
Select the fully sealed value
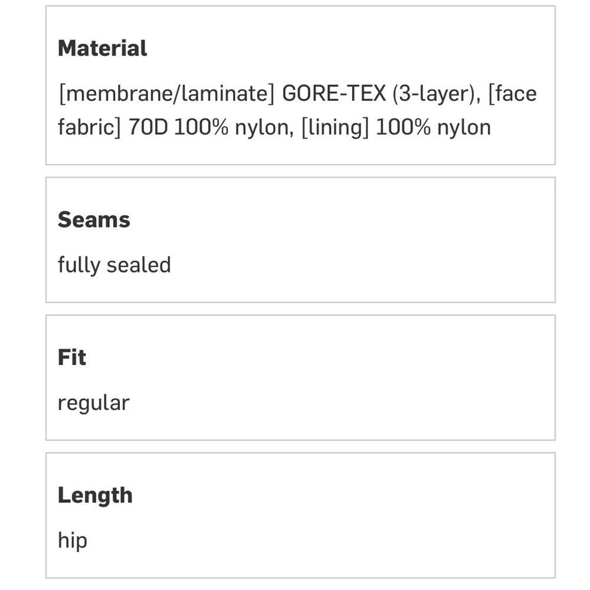pos(114,265)
